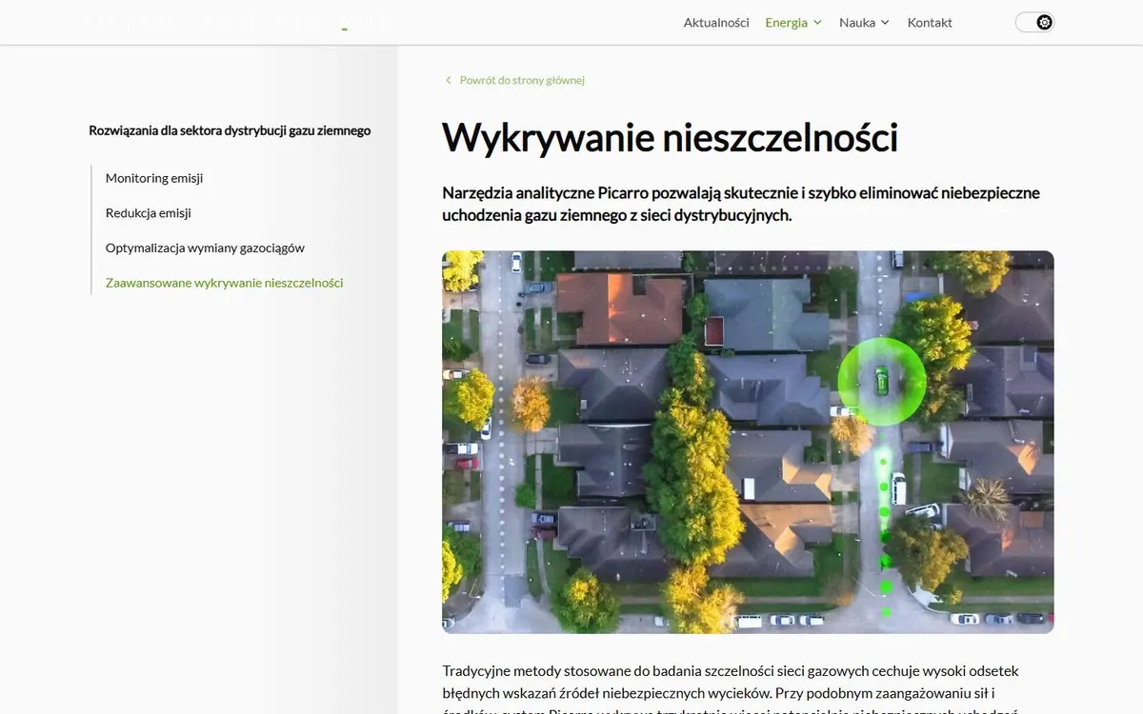Screen dimensions: 1143x714
Task: Open the Energia navigation menu
Action: (x=786, y=22)
